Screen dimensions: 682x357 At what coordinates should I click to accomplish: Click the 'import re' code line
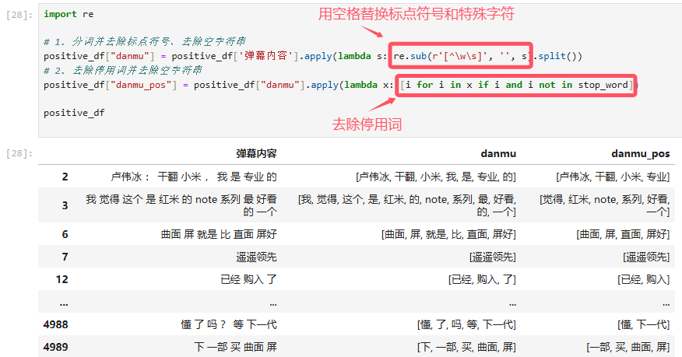pyautogui.click(x=69, y=15)
